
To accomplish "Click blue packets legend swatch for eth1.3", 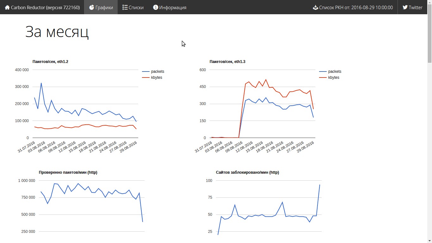I will pyautogui.click(x=323, y=72).
